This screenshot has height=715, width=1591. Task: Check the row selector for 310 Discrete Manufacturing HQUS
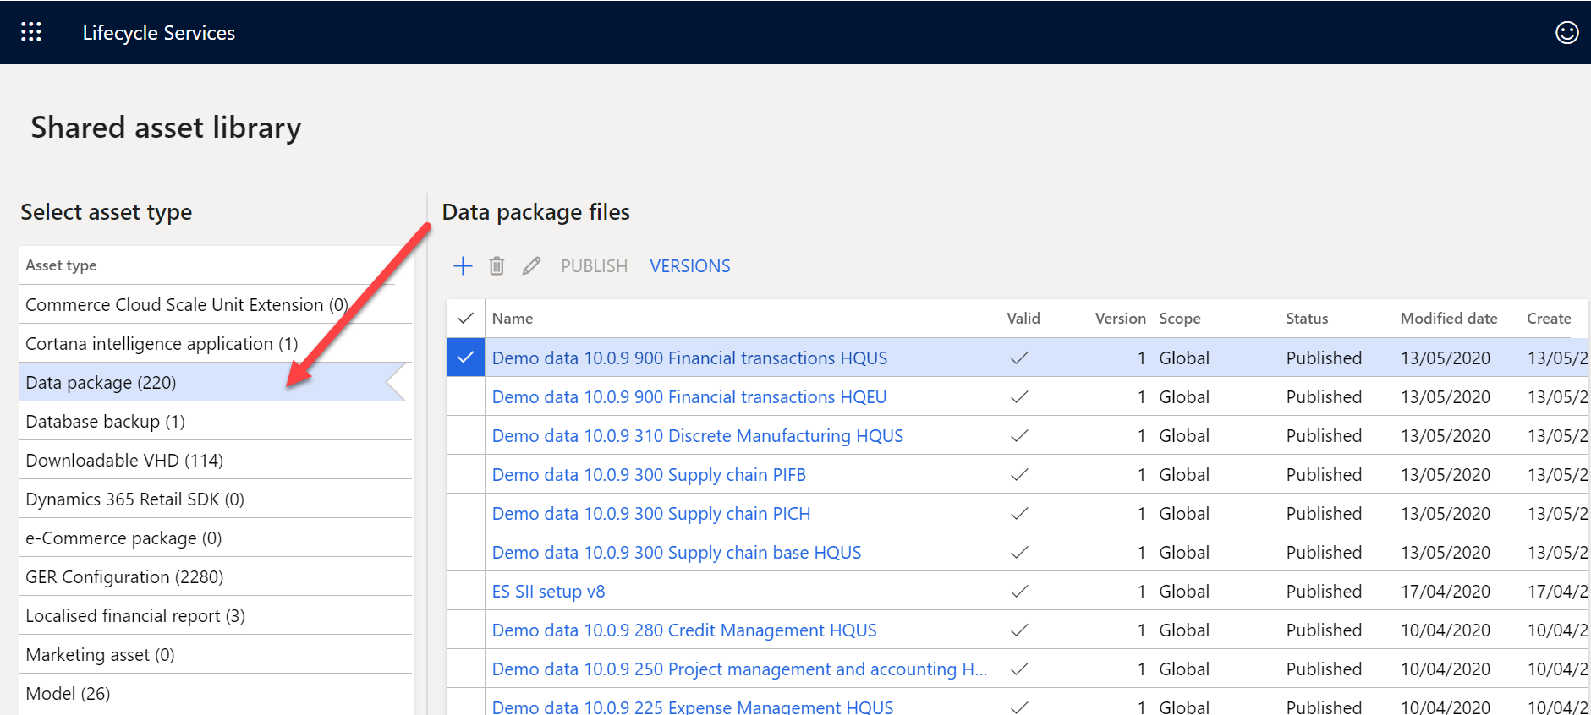[x=465, y=435]
